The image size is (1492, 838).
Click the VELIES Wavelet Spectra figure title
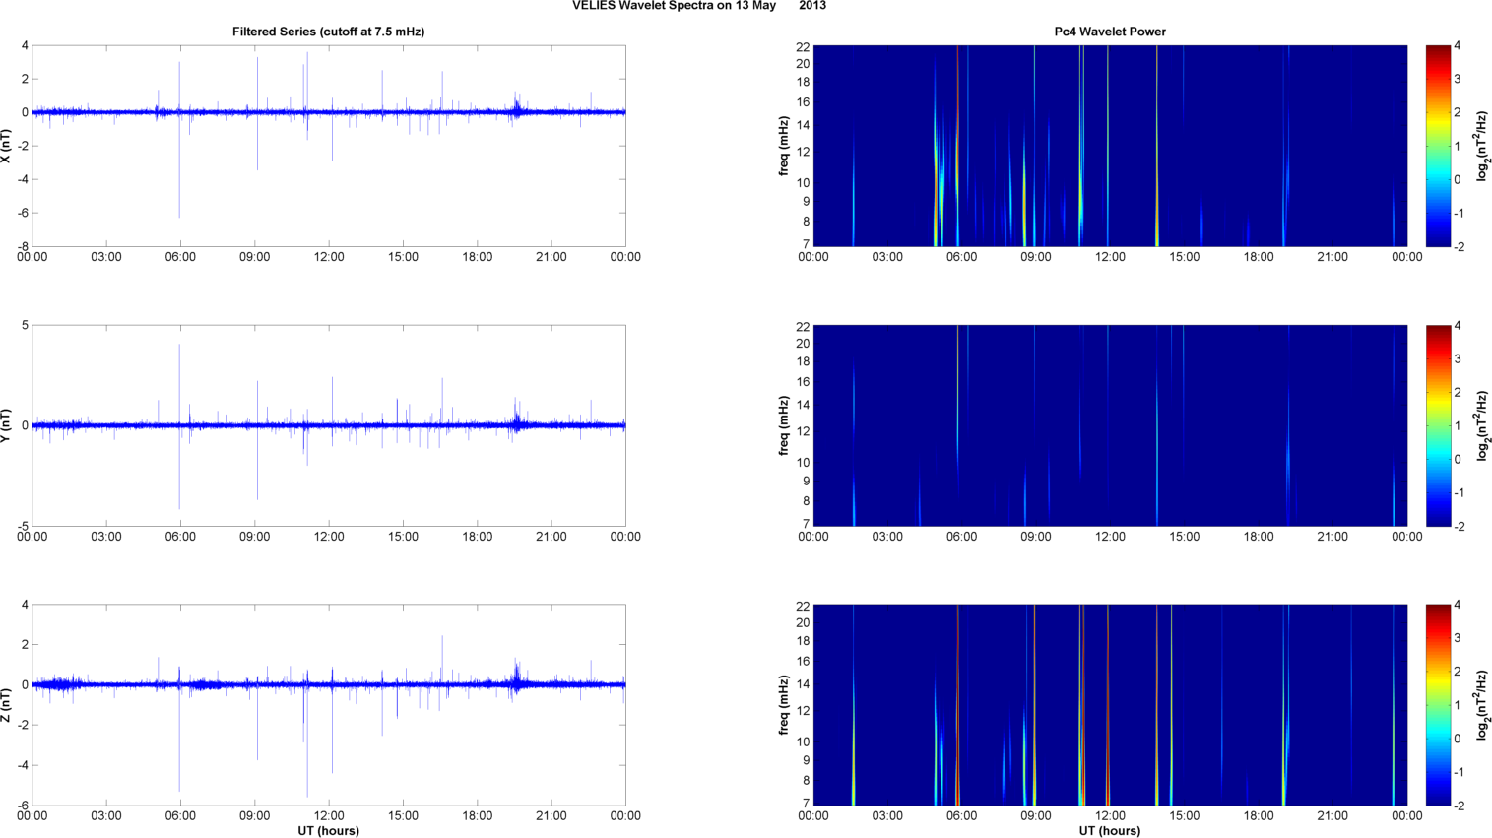coord(698,6)
